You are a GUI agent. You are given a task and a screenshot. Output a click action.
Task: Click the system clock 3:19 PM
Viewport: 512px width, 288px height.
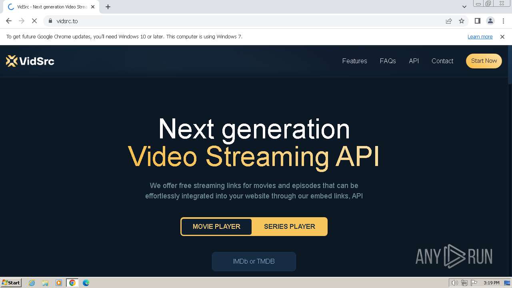pyautogui.click(x=491, y=283)
